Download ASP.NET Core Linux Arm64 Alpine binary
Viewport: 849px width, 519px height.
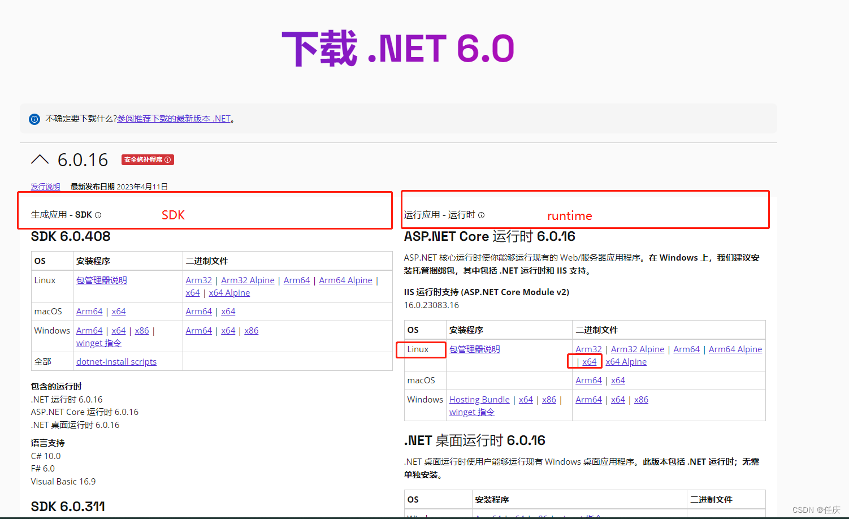pos(735,349)
